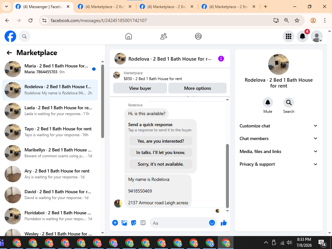Expand Privacy & support section
The width and height of the screenshot is (332, 249).
point(279,164)
